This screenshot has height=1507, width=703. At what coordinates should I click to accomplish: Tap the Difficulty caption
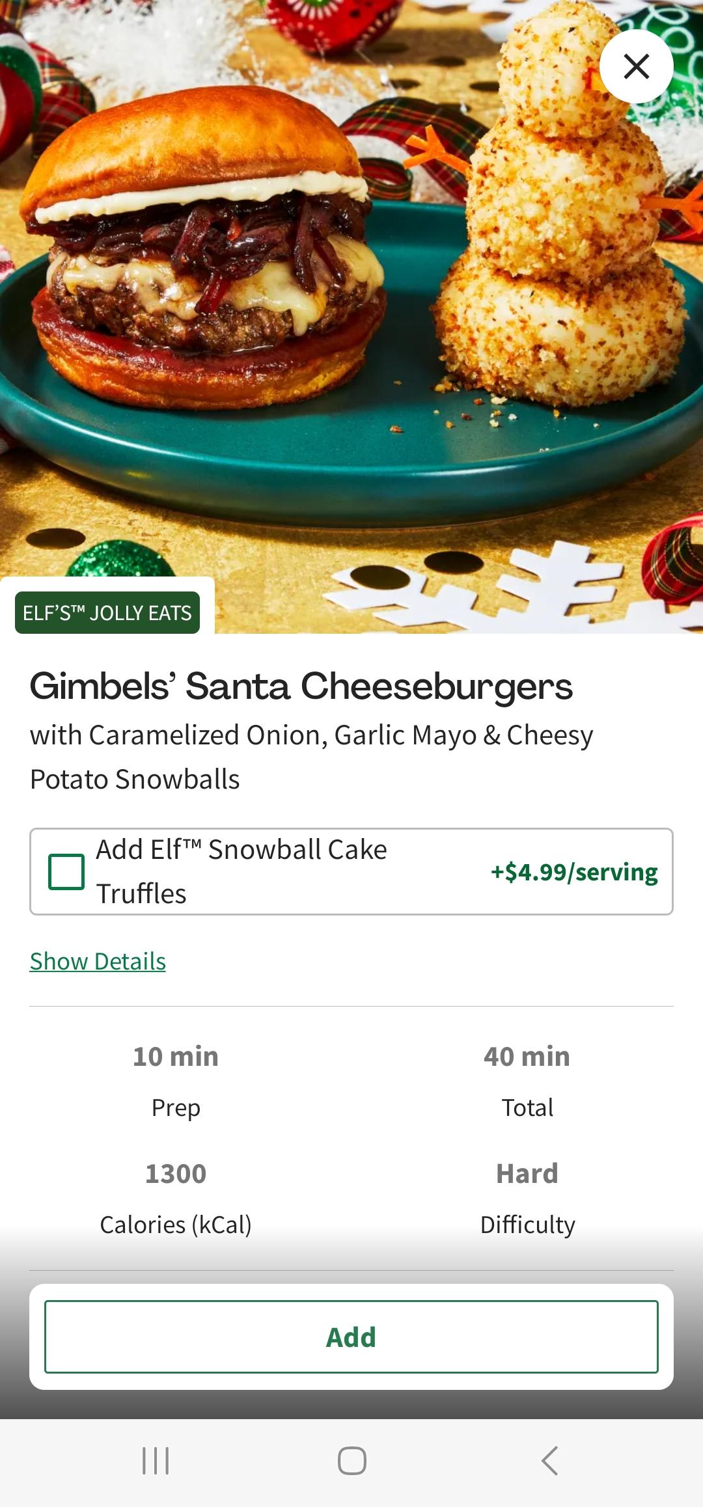point(527,1225)
